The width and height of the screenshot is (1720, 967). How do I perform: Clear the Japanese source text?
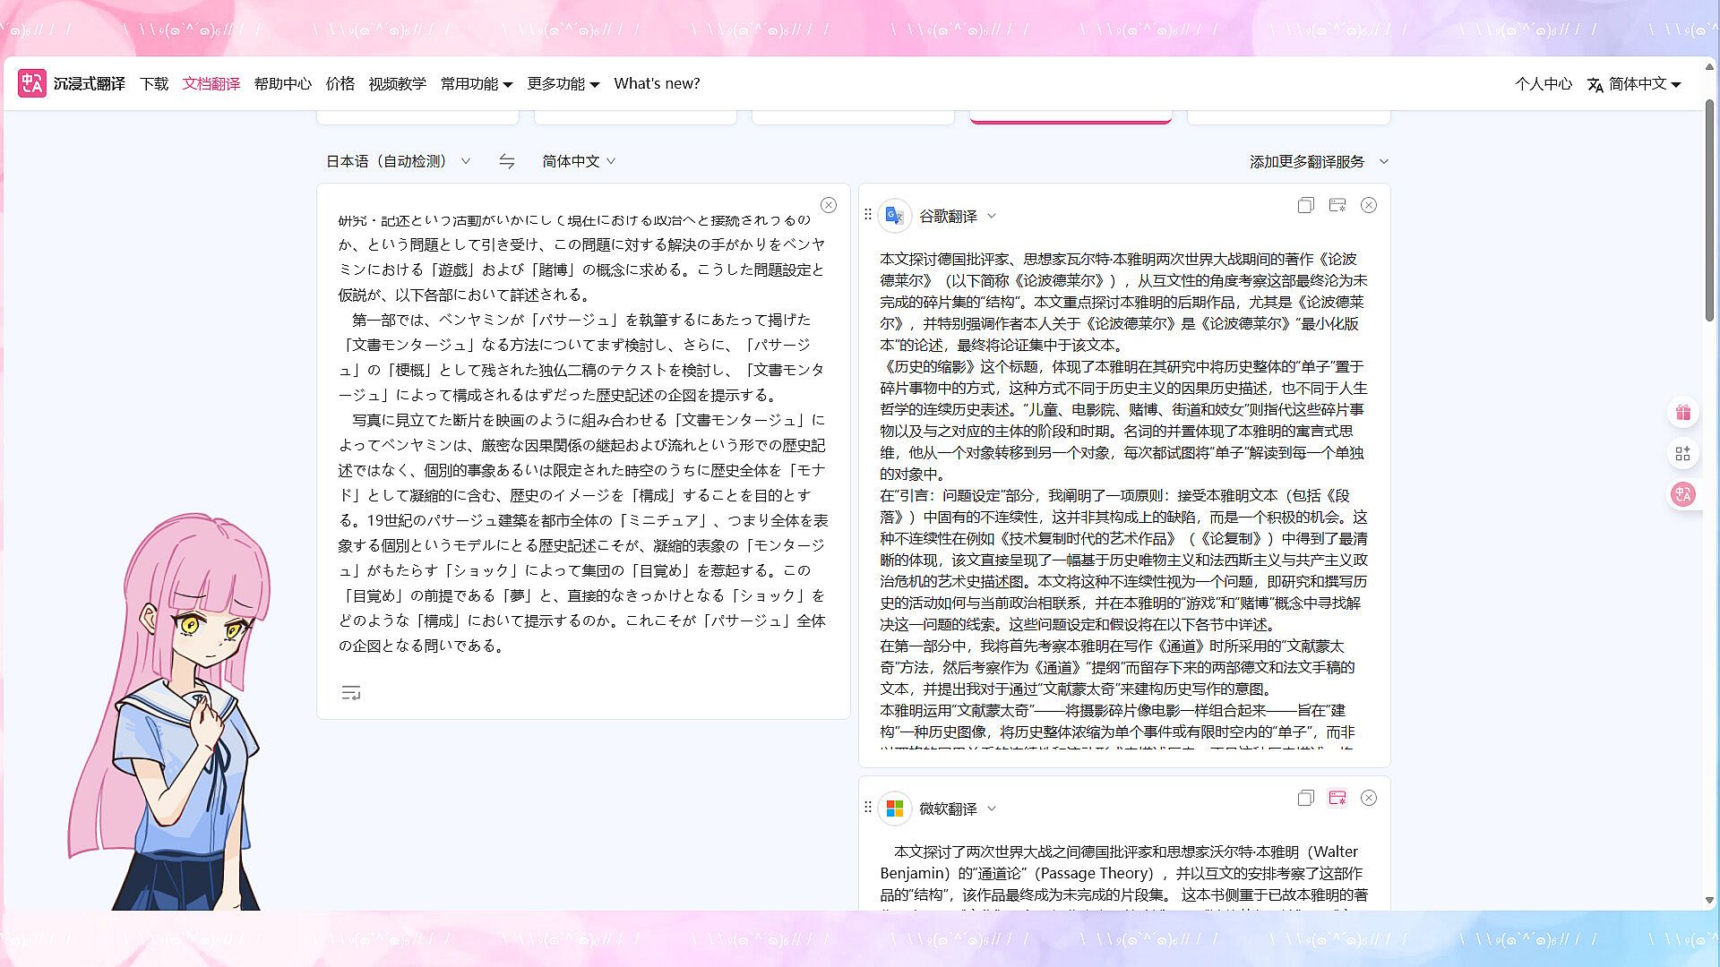click(x=829, y=205)
